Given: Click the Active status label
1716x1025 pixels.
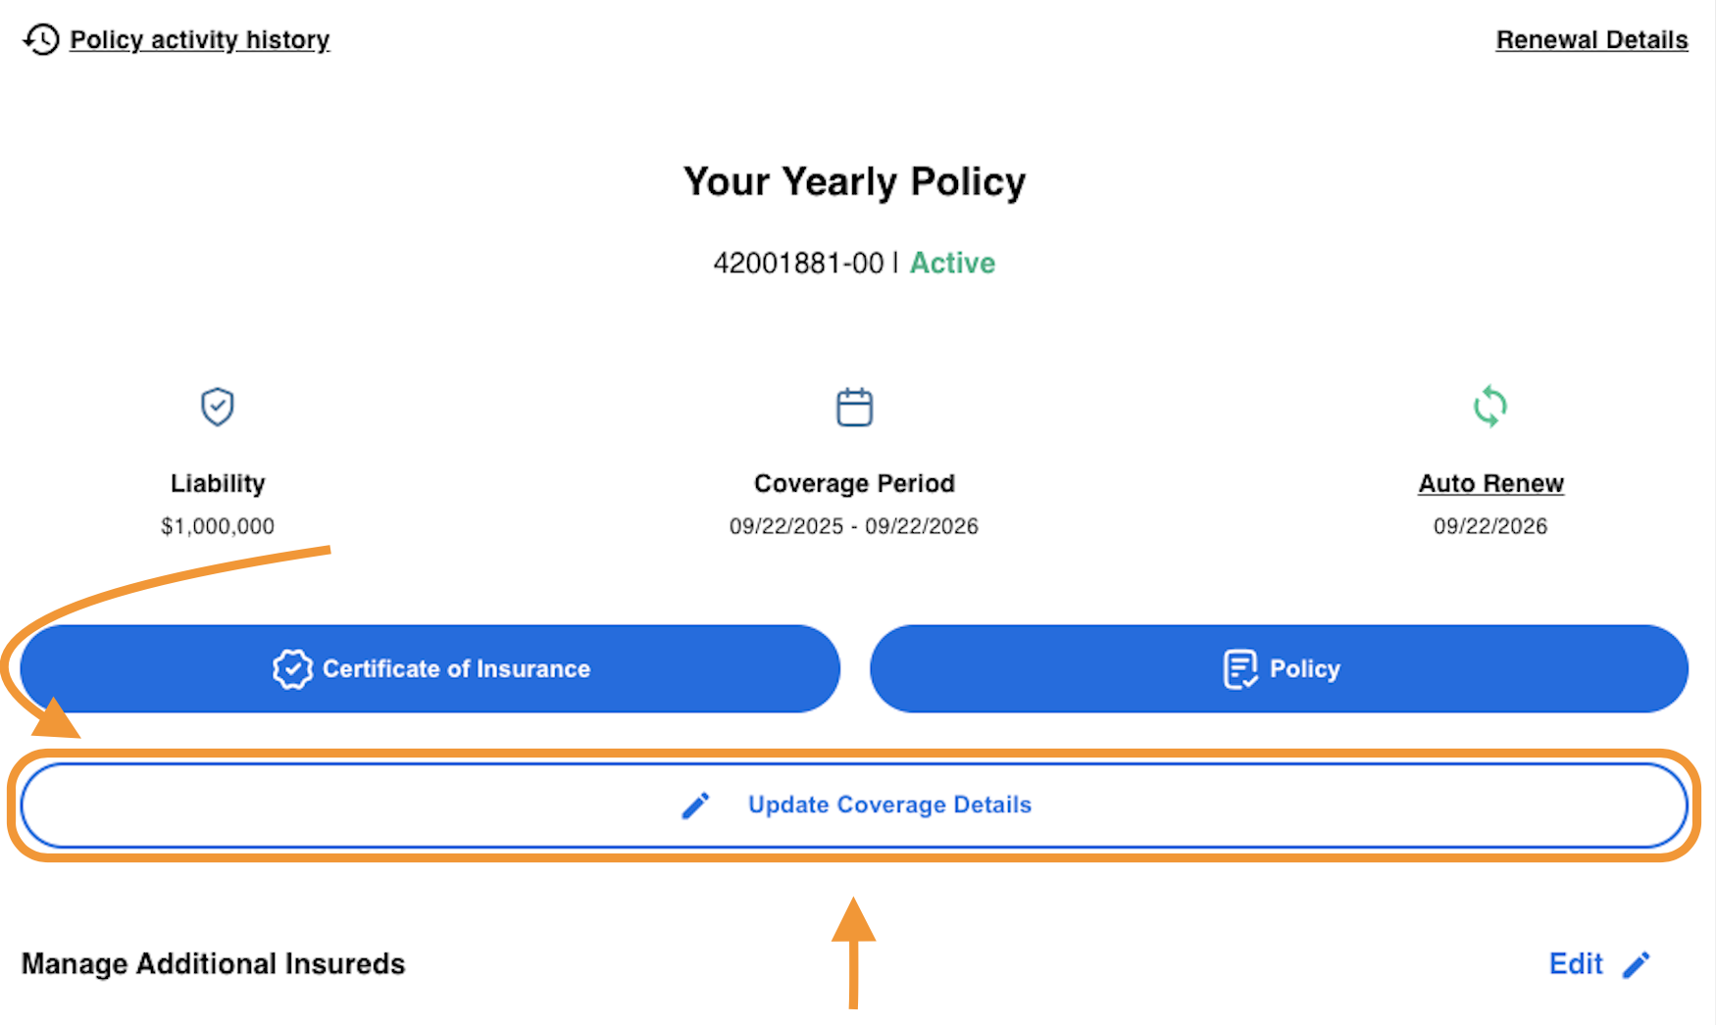Looking at the screenshot, I should point(952,263).
